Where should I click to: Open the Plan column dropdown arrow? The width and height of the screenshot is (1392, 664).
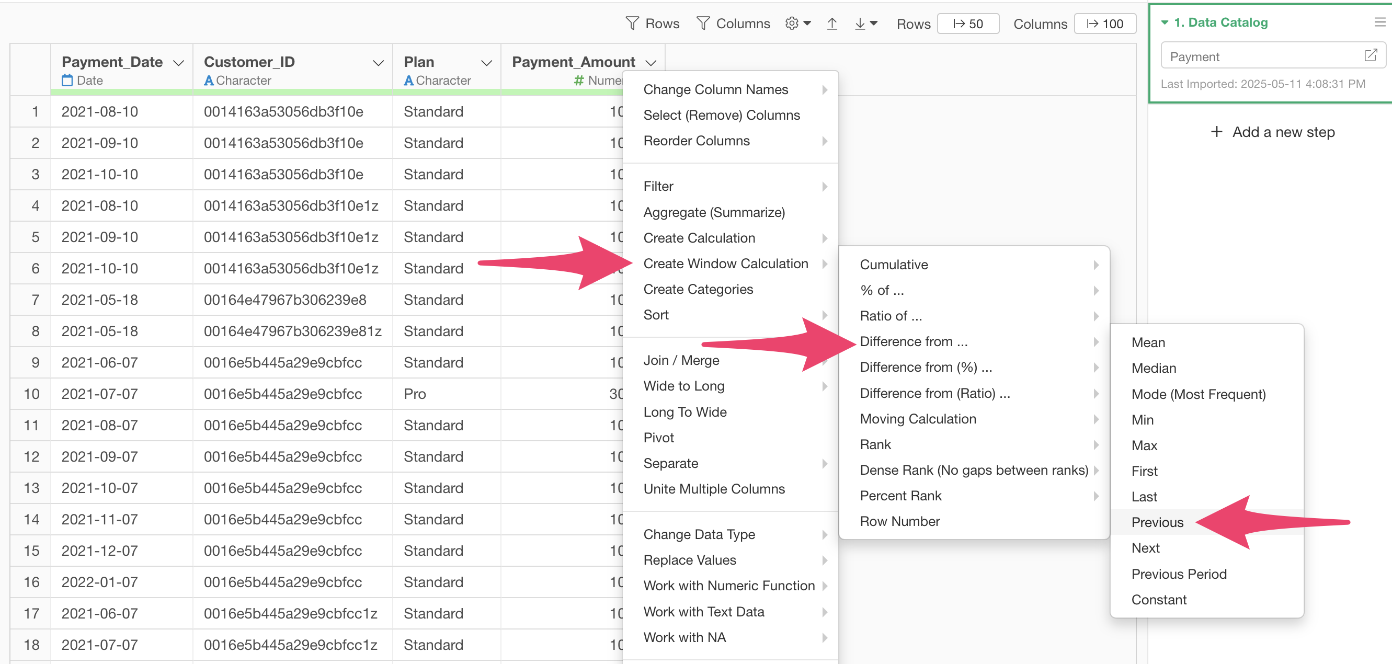click(x=486, y=63)
